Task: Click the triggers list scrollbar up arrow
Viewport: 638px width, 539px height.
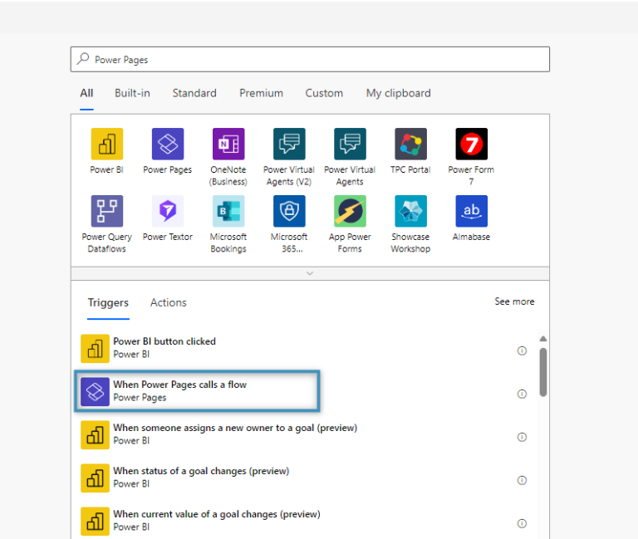Action: tap(542, 339)
